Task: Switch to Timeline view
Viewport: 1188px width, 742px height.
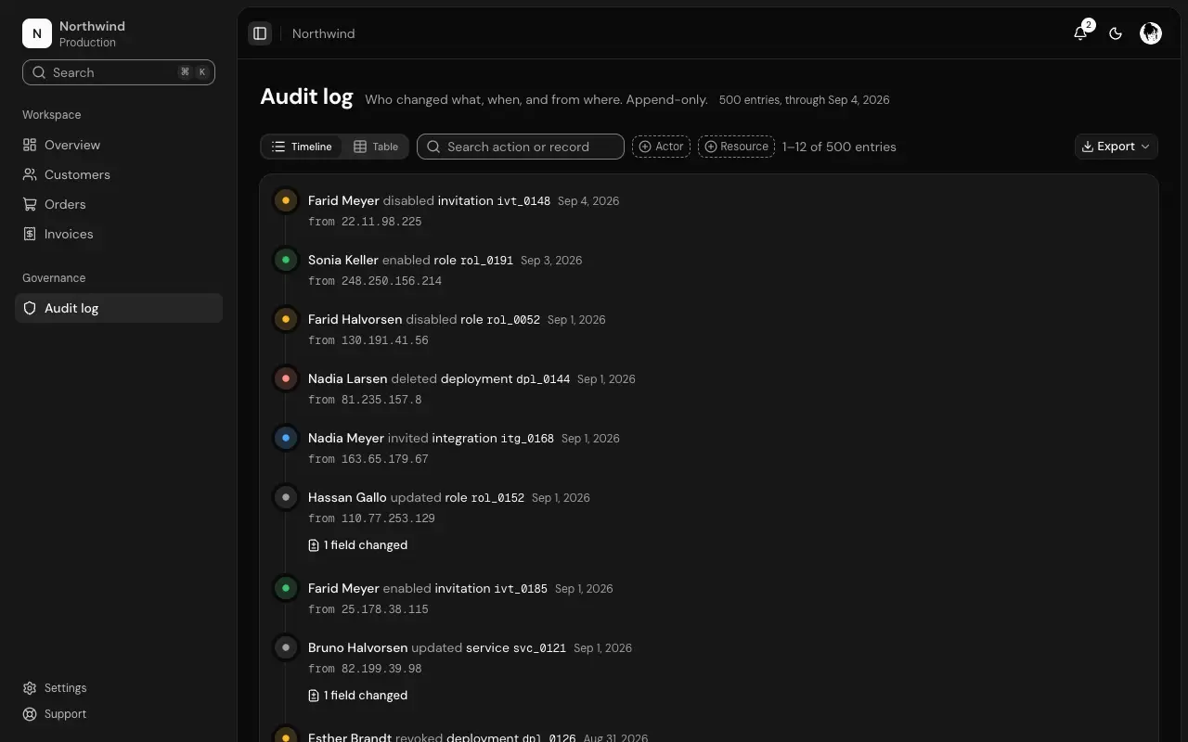Action: [x=302, y=147]
